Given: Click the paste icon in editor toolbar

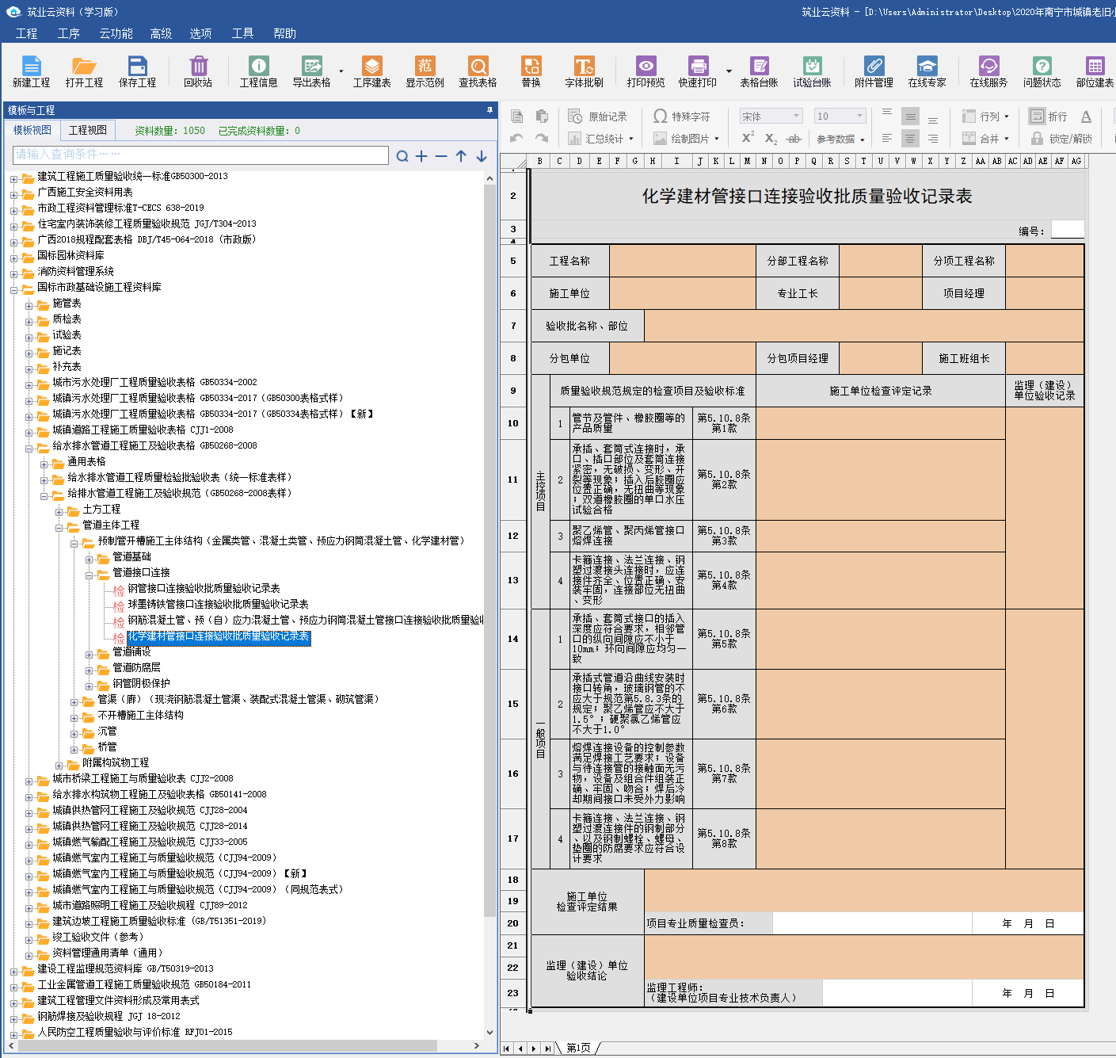Looking at the screenshot, I should click(x=542, y=116).
